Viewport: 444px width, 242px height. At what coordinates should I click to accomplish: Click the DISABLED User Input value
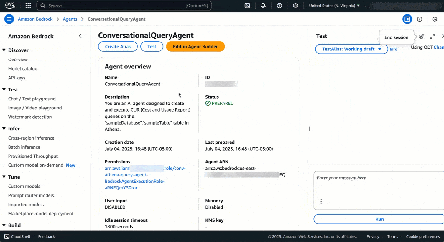pyautogui.click(x=115, y=207)
